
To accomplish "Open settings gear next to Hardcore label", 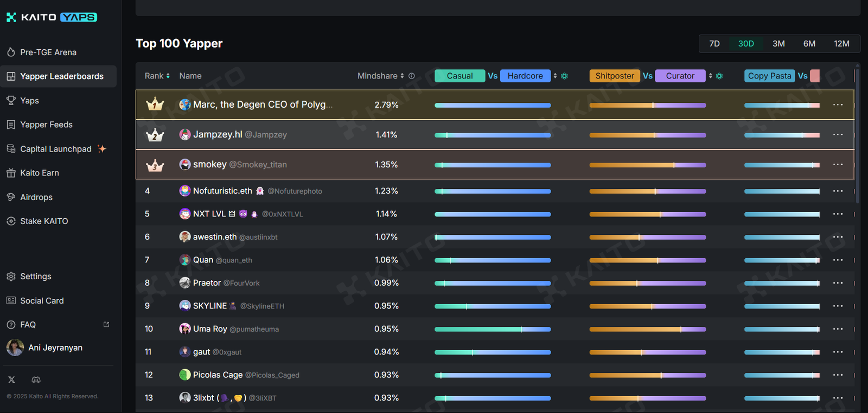I will pos(564,76).
